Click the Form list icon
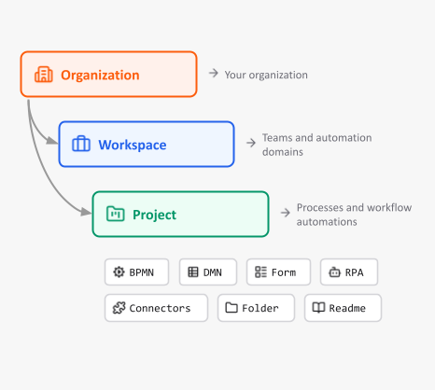This screenshot has width=435, height=390. 260,272
